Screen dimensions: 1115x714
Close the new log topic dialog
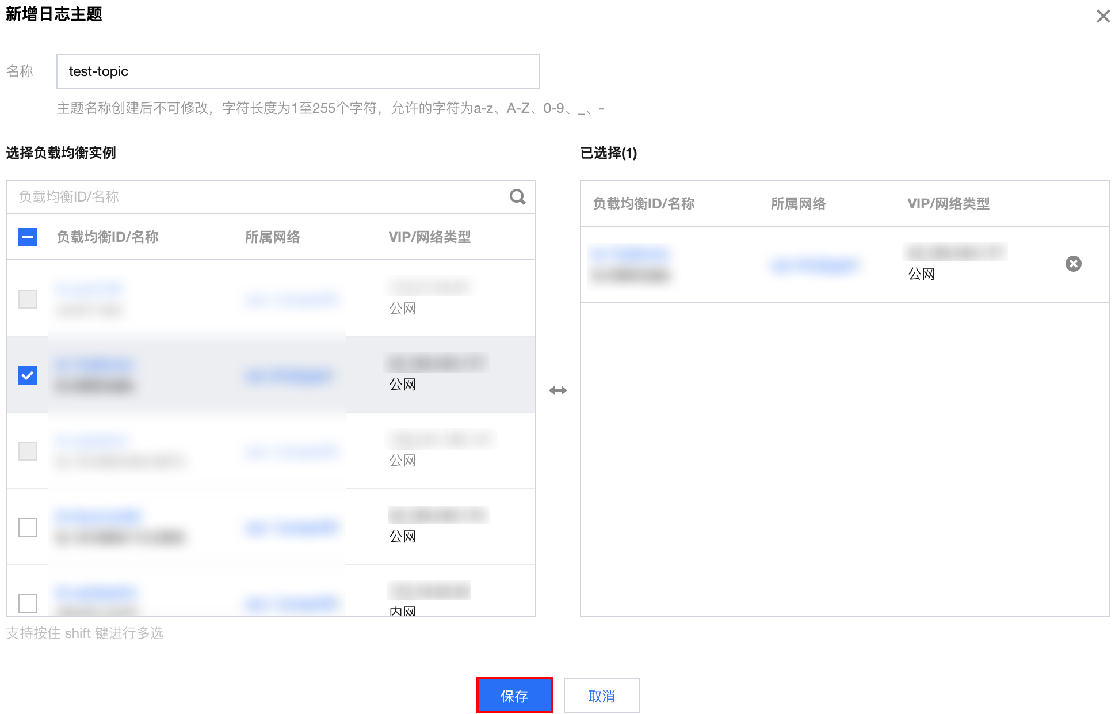point(1103,16)
